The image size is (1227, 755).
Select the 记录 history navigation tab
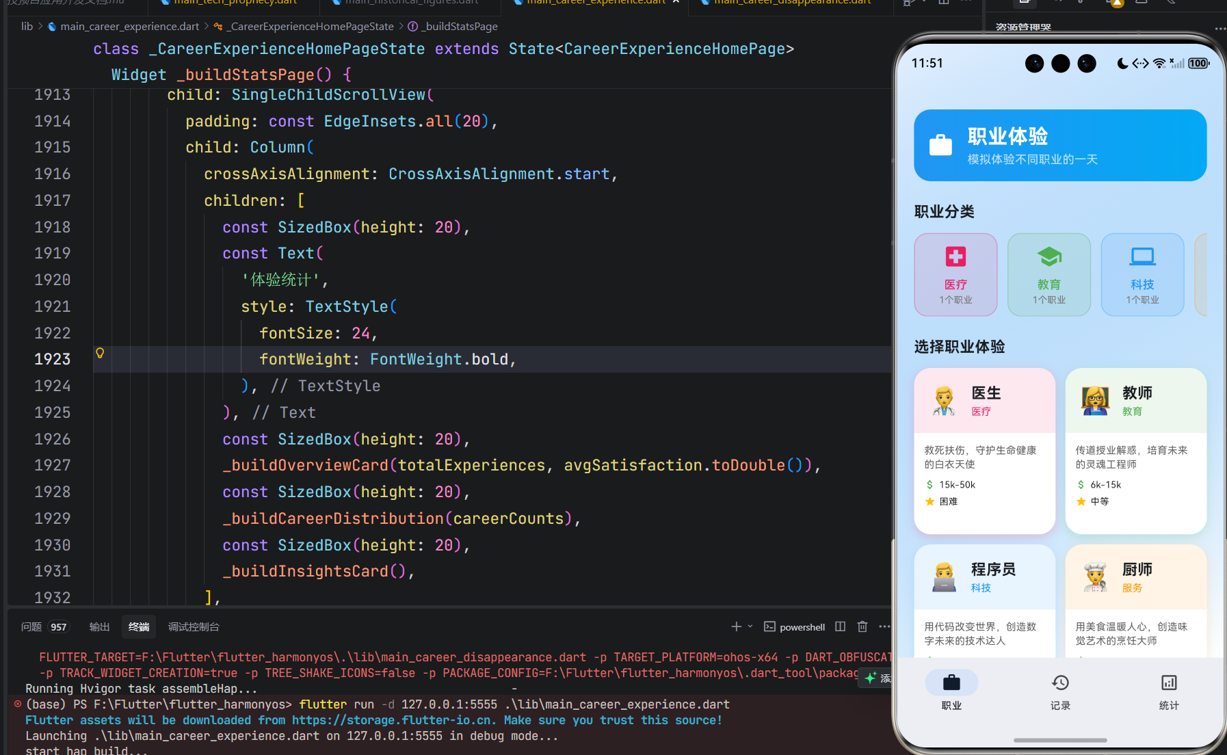coord(1060,691)
